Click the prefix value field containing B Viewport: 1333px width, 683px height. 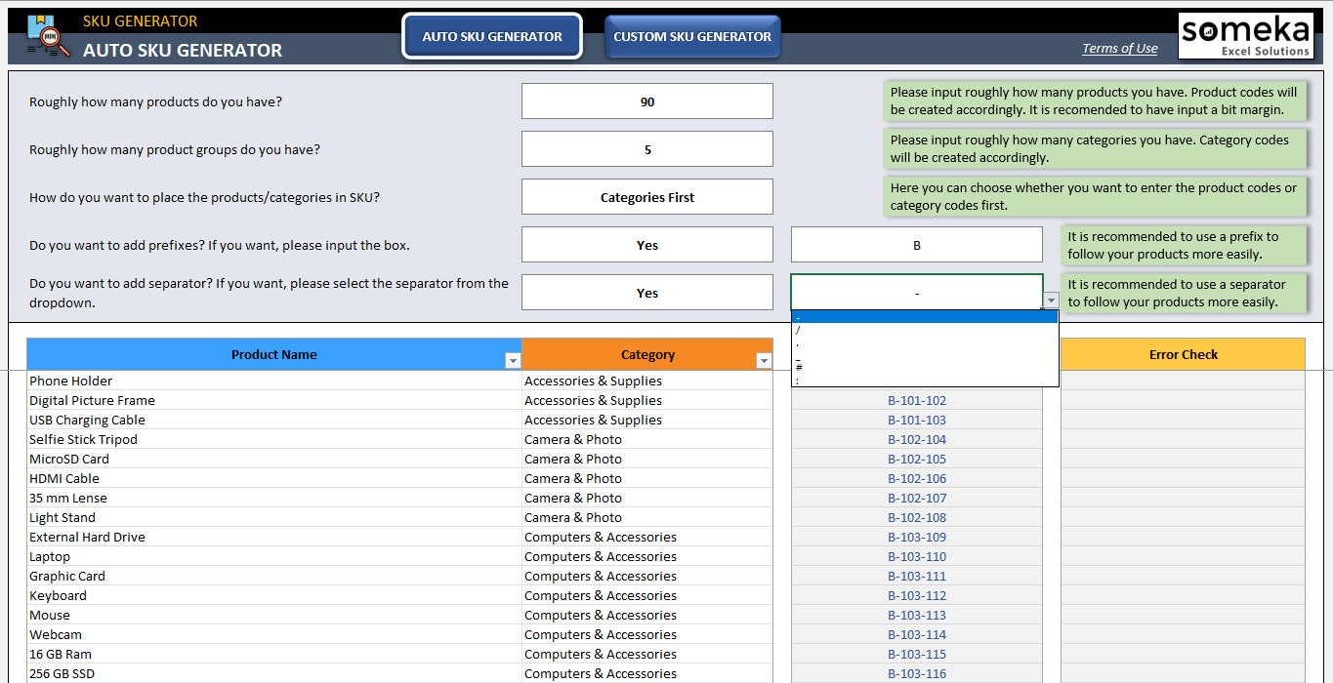click(x=917, y=245)
